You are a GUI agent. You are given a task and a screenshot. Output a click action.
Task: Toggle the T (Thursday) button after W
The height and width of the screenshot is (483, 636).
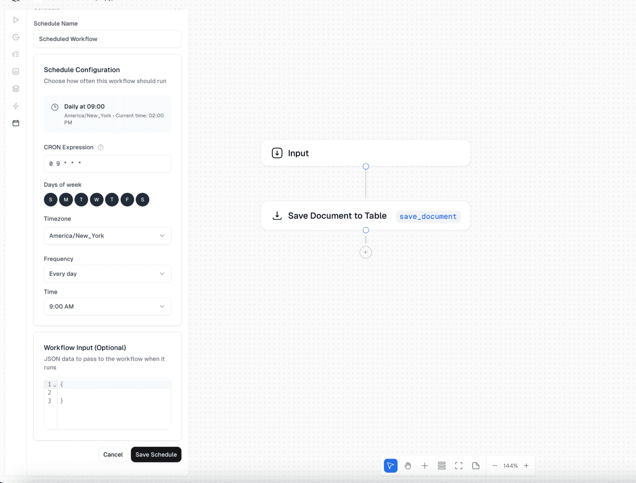pyautogui.click(x=112, y=200)
